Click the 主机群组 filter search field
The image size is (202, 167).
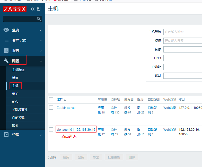point(183,32)
